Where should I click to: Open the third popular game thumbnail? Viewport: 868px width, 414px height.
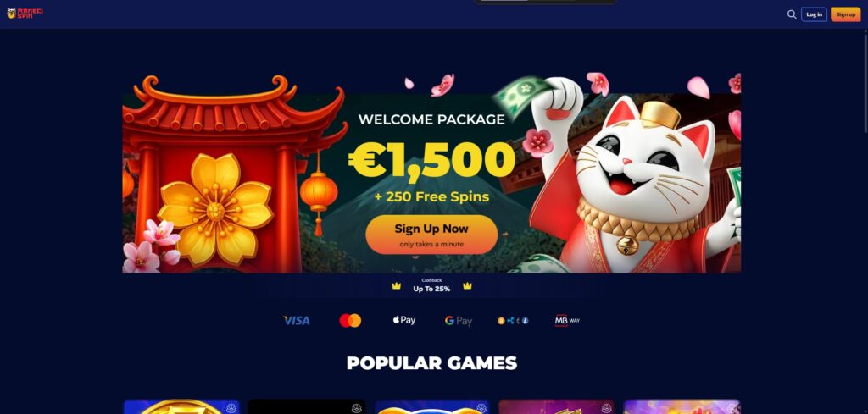coord(431,407)
